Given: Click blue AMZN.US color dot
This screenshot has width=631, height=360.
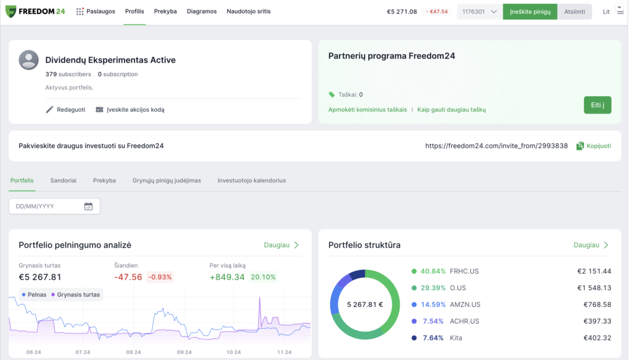Looking at the screenshot, I should point(413,305).
